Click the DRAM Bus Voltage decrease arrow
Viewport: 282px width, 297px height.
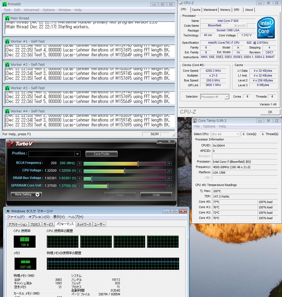(79, 179)
